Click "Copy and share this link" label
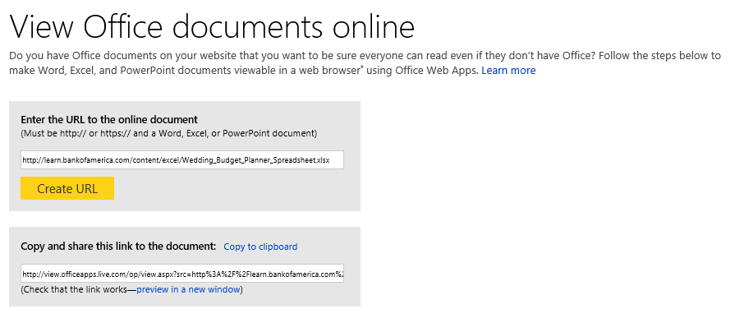 [x=118, y=246]
